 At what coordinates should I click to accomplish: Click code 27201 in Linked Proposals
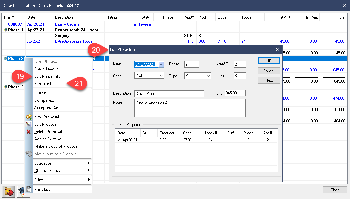tap(188, 140)
